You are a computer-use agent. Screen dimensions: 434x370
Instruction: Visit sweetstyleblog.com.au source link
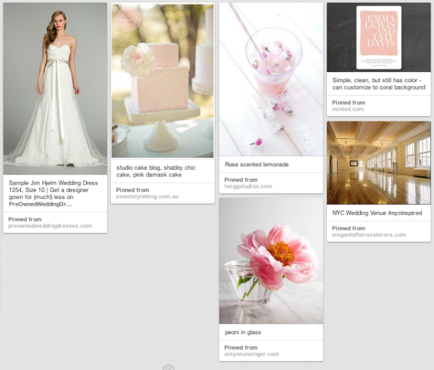(147, 196)
